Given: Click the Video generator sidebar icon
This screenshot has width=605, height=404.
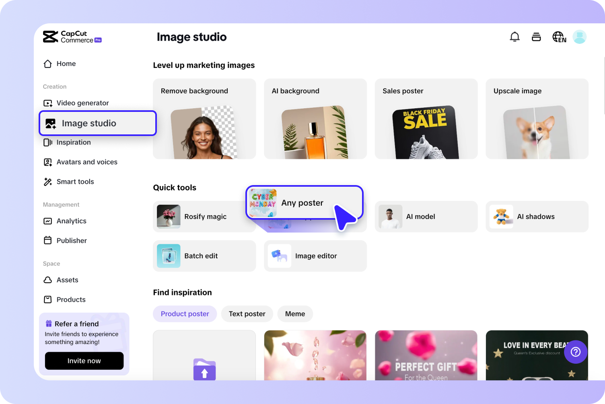Looking at the screenshot, I should pos(48,103).
